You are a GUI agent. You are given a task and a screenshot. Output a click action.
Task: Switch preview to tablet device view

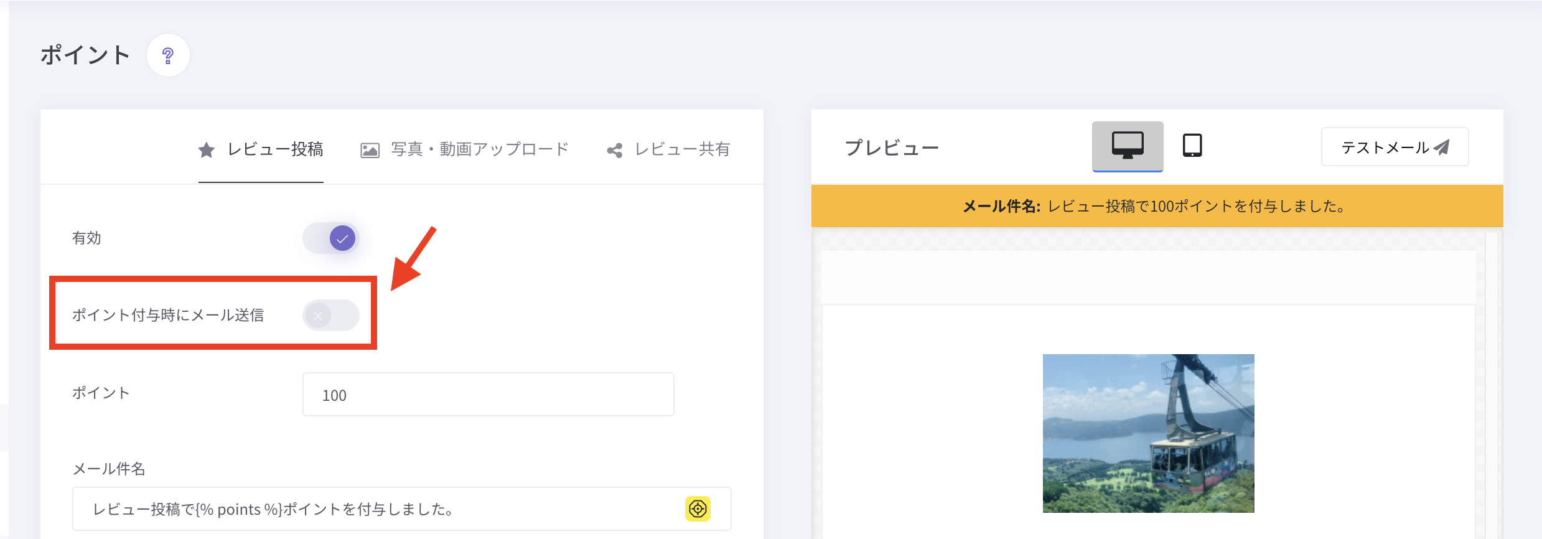(1192, 146)
